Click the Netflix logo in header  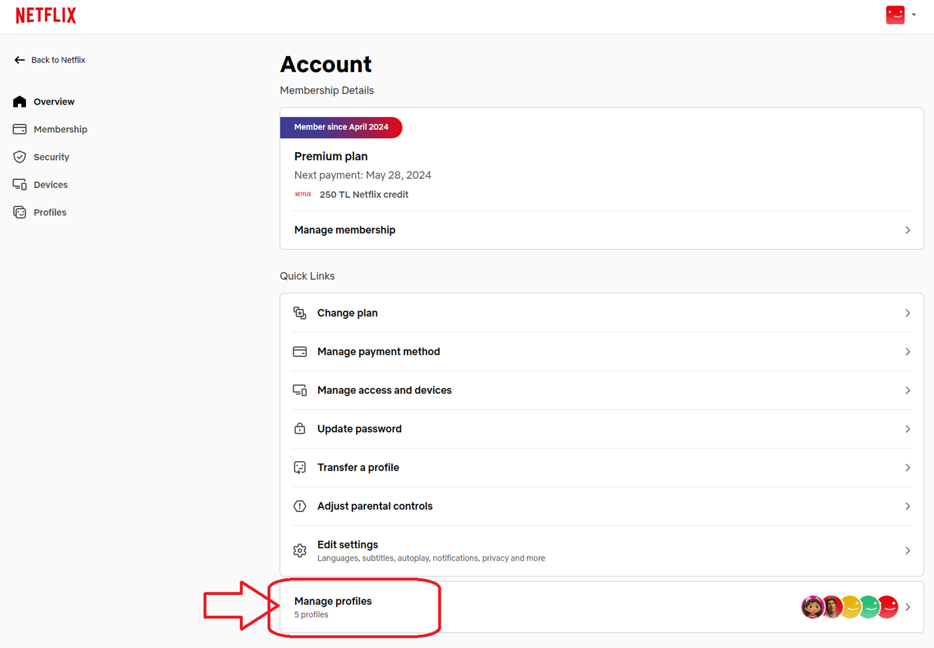(x=46, y=15)
